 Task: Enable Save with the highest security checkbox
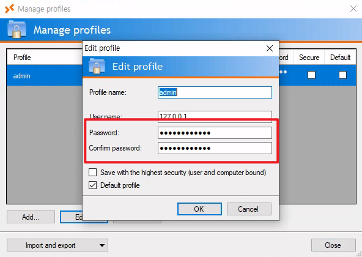click(92, 172)
